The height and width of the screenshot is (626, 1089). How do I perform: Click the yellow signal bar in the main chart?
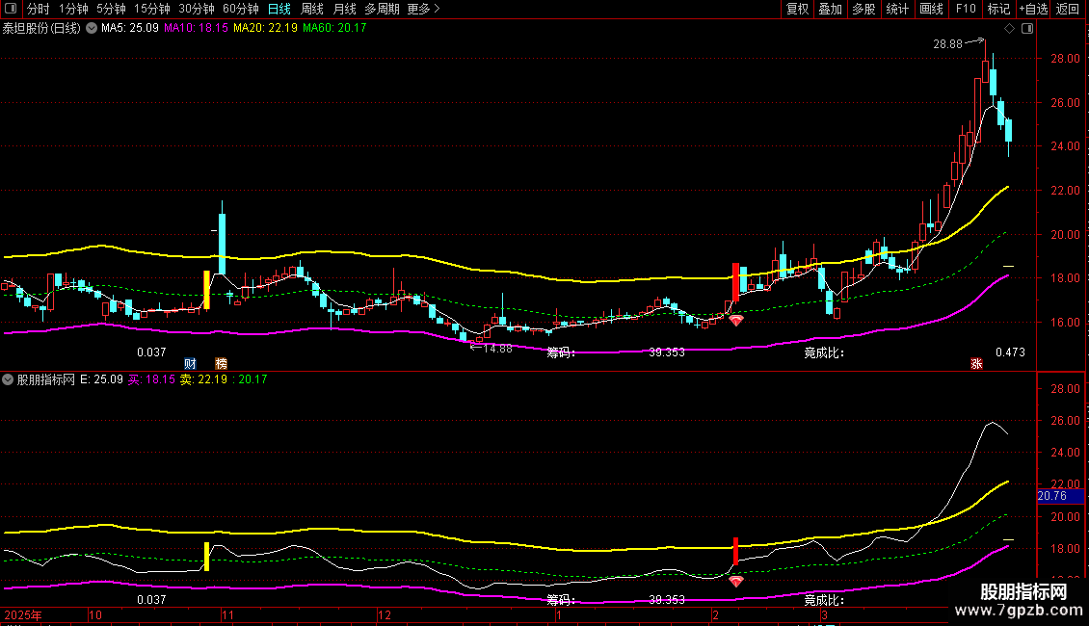[x=206, y=290]
